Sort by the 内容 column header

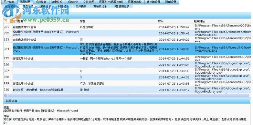point(83,21)
